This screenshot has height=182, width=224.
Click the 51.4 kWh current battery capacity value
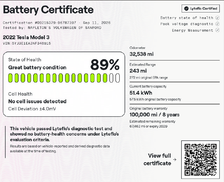(x=141, y=93)
